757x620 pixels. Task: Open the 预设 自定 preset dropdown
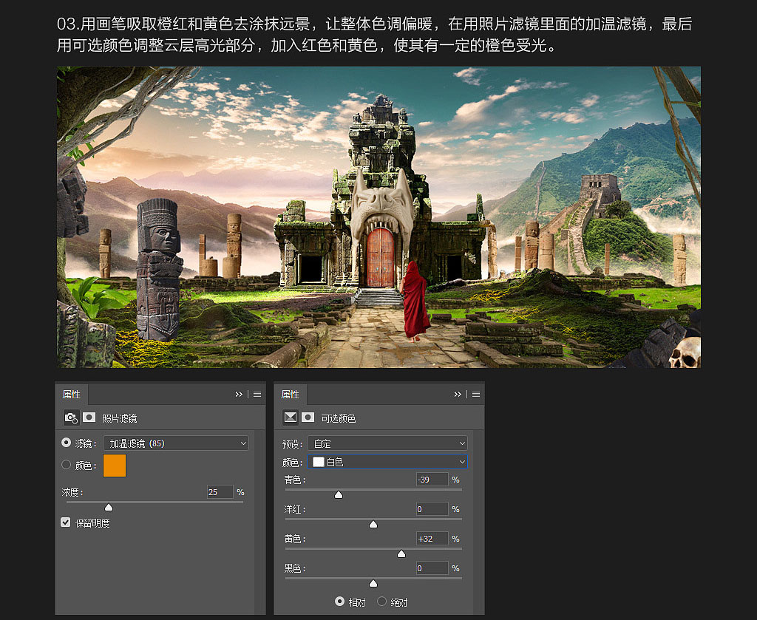coord(388,443)
